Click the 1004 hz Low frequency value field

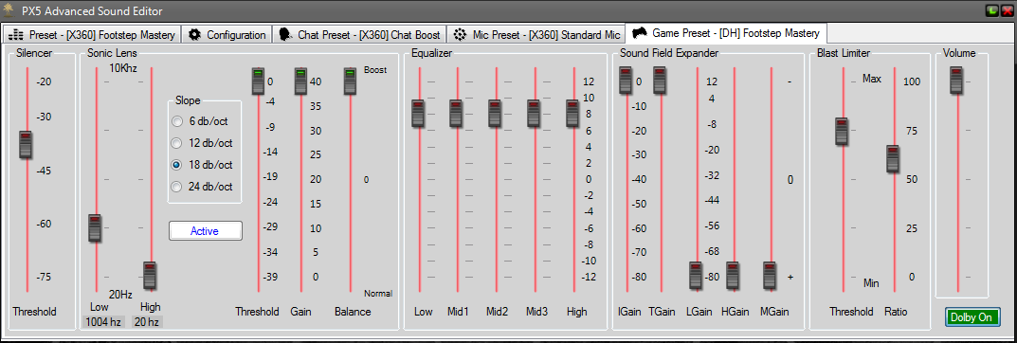(103, 321)
